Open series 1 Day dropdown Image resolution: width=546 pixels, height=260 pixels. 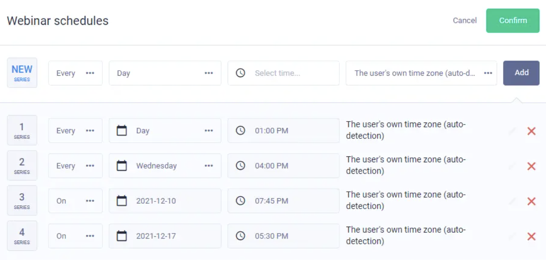pyautogui.click(x=165, y=131)
